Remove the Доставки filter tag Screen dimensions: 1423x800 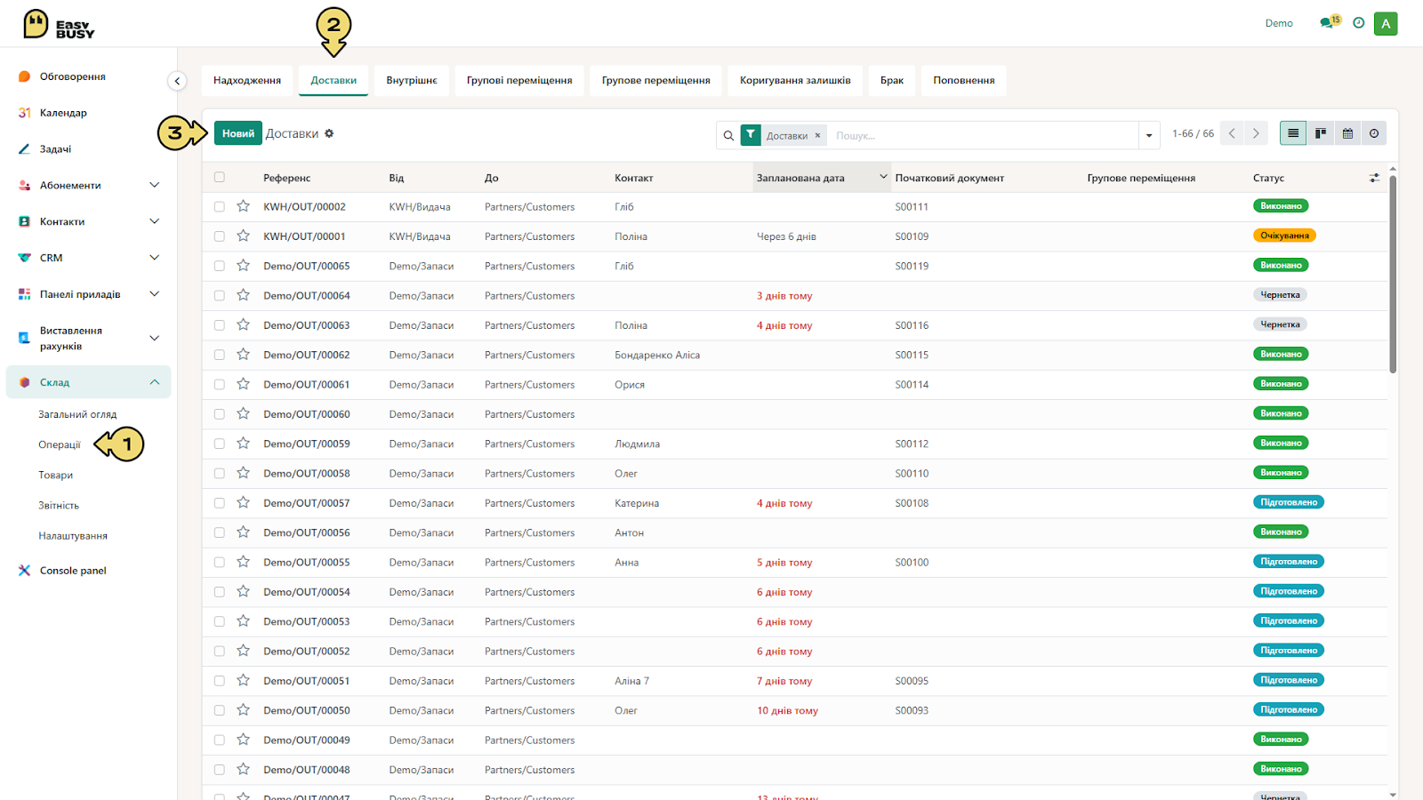(x=817, y=136)
